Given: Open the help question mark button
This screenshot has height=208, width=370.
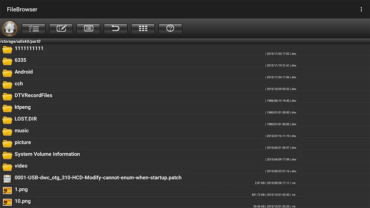Looking at the screenshot, I should [x=170, y=28].
